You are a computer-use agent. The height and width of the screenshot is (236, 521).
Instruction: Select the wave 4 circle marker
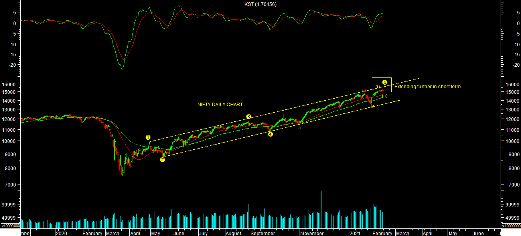pyautogui.click(x=270, y=134)
